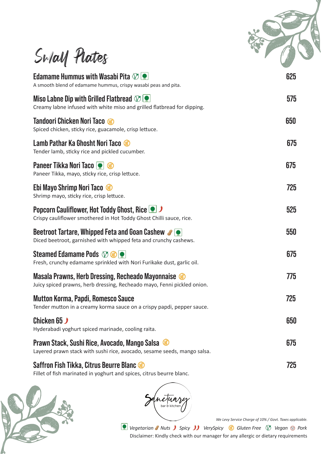
Task: Click the Pork icon in the legend
Action: [x=293, y=428]
